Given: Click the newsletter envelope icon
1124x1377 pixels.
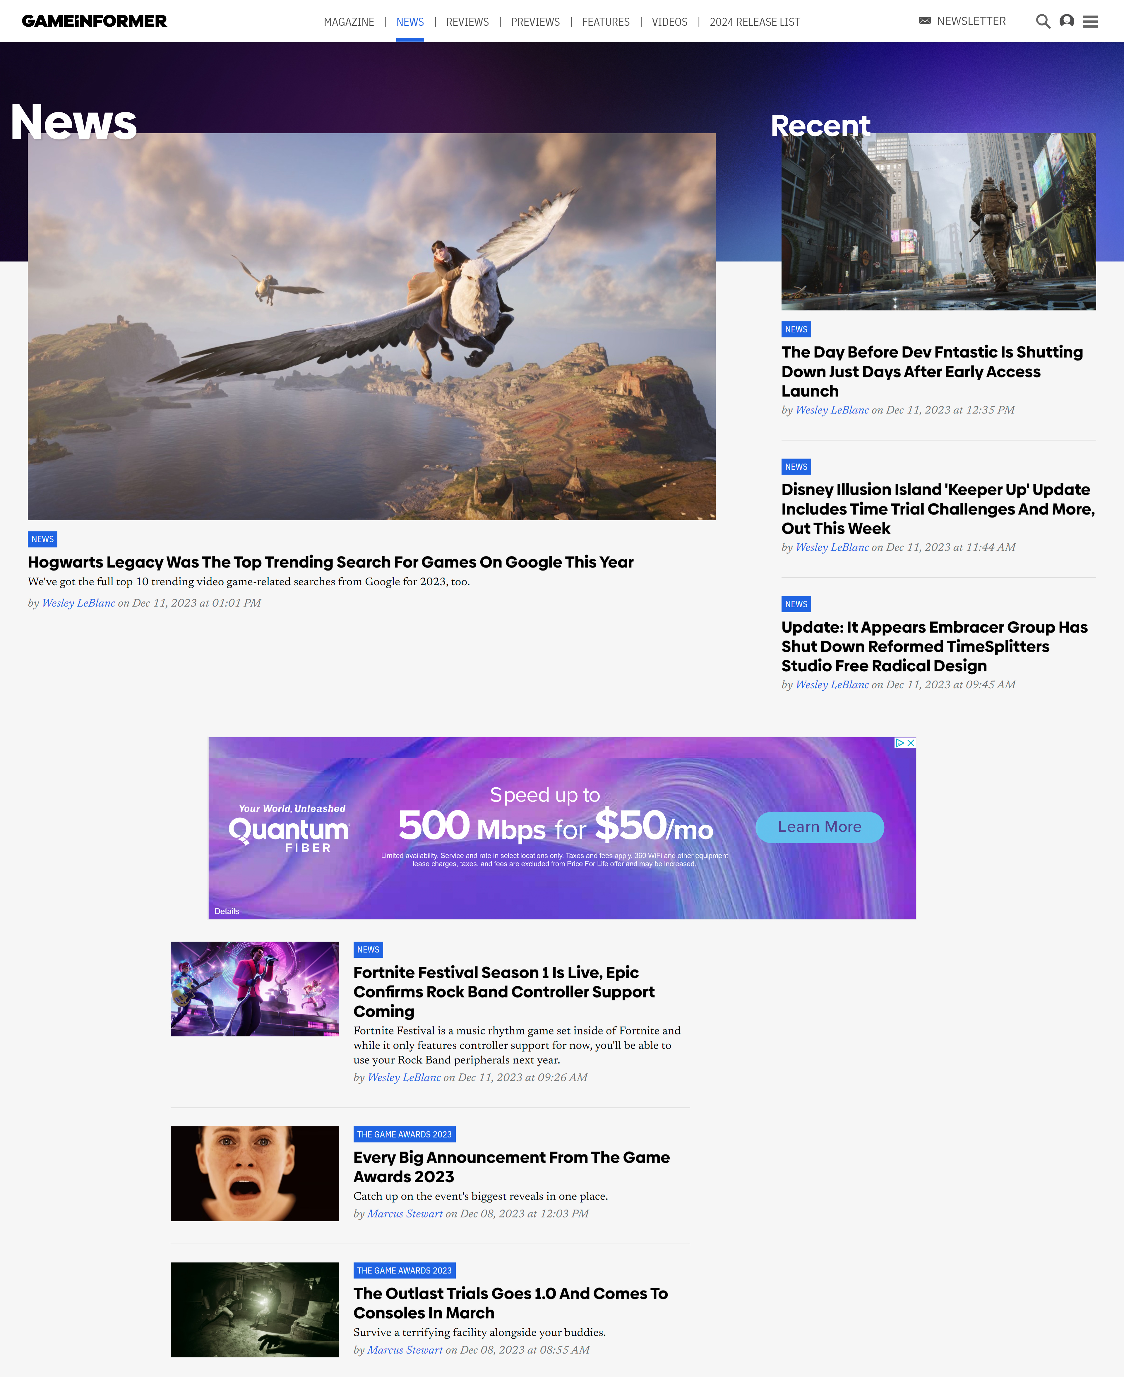Looking at the screenshot, I should click(925, 21).
